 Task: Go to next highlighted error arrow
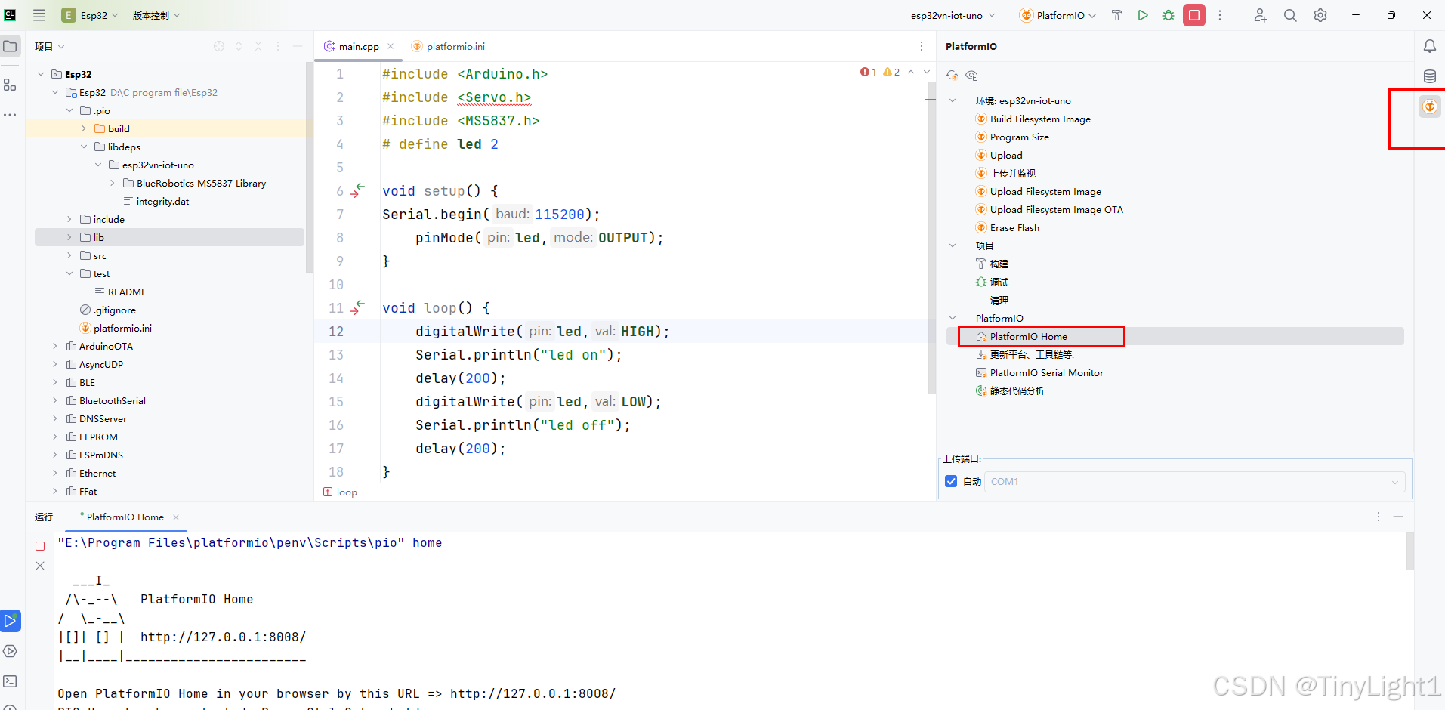point(927,72)
